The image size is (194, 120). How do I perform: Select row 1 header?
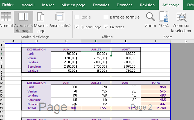(3, 45)
